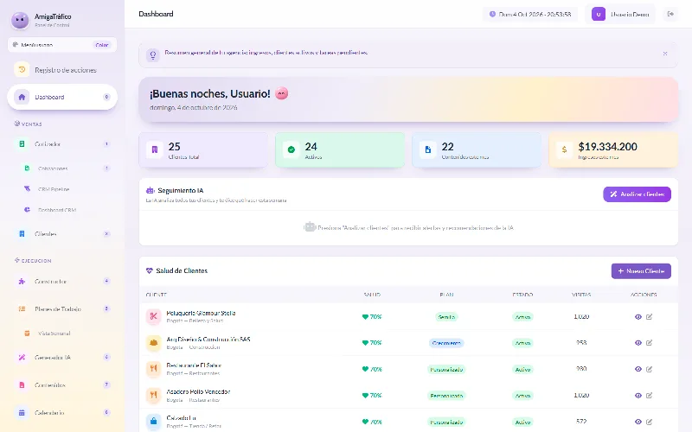Open the Constructor puzzle icon
Viewport: 692px width, 432px height.
point(22,282)
